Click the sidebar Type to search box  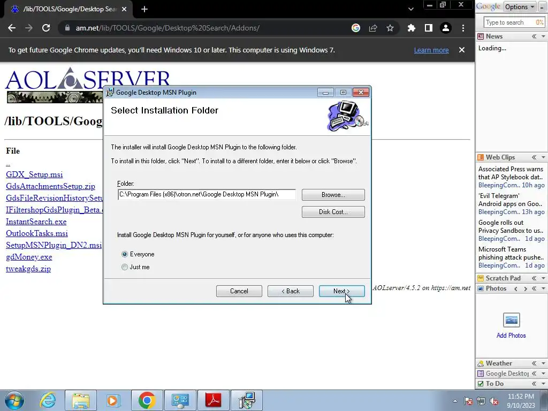[509, 22]
